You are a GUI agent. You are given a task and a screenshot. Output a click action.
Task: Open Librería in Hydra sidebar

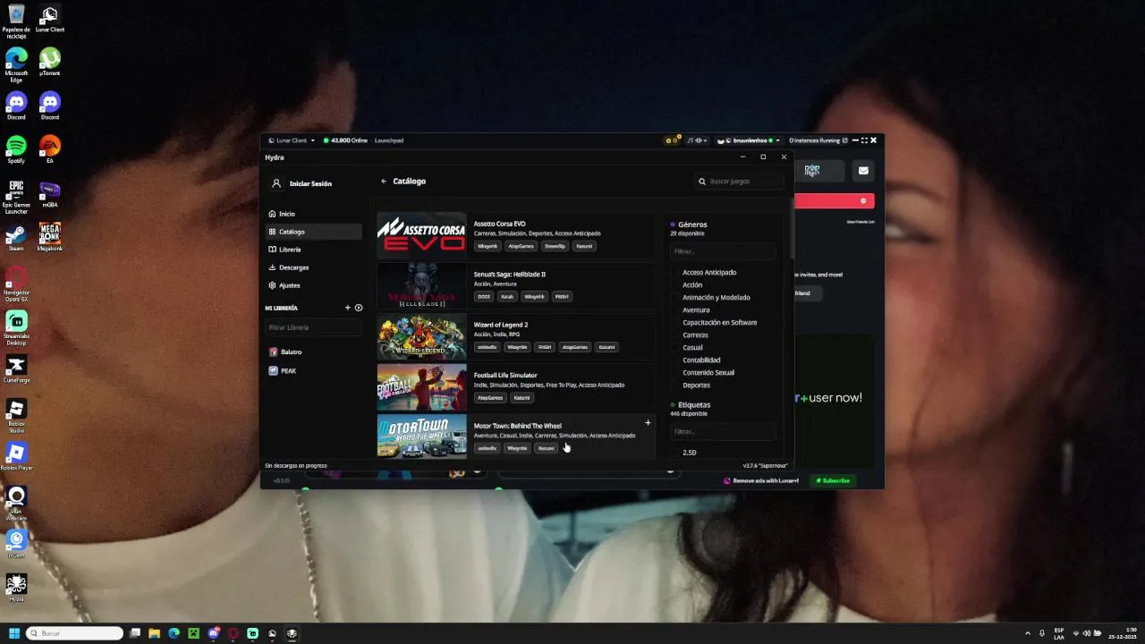[313, 250]
